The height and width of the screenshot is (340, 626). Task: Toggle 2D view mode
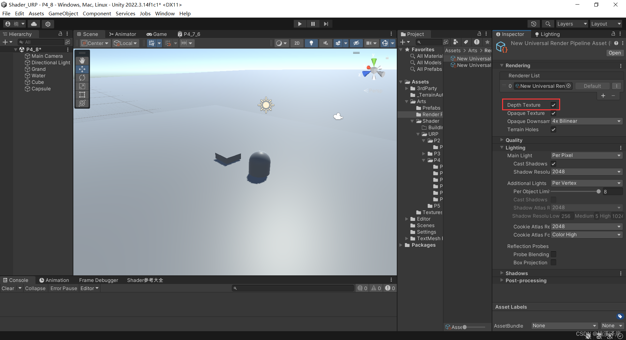point(297,43)
